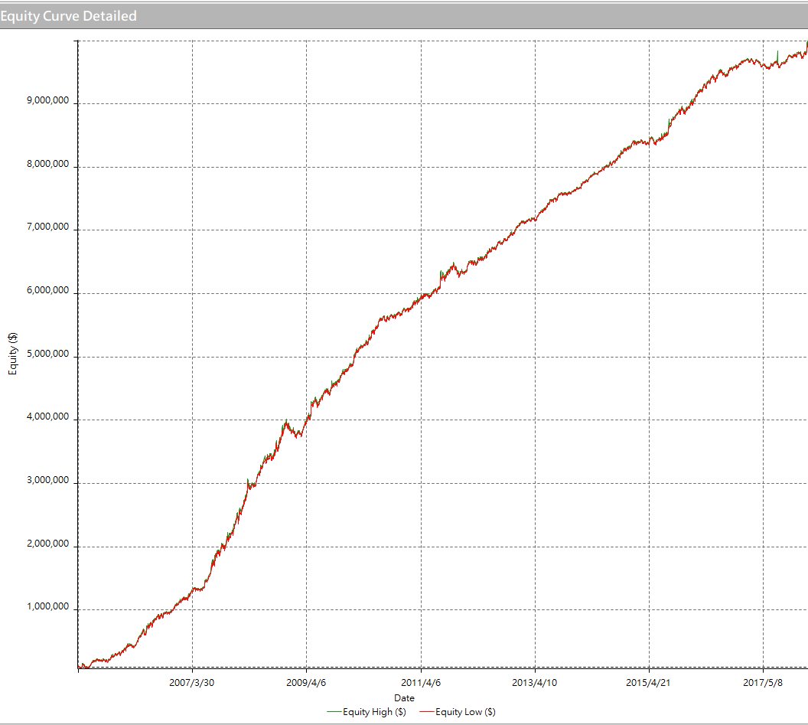Click the 2,000,000 equity axis label
This screenshot has width=808, height=725.
[x=48, y=544]
